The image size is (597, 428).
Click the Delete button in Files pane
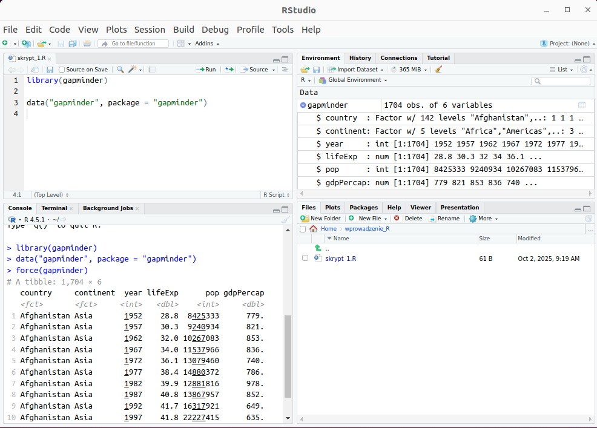tap(408, 219)
